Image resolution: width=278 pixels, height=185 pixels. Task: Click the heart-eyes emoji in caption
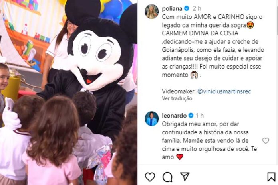pos(250,25)
